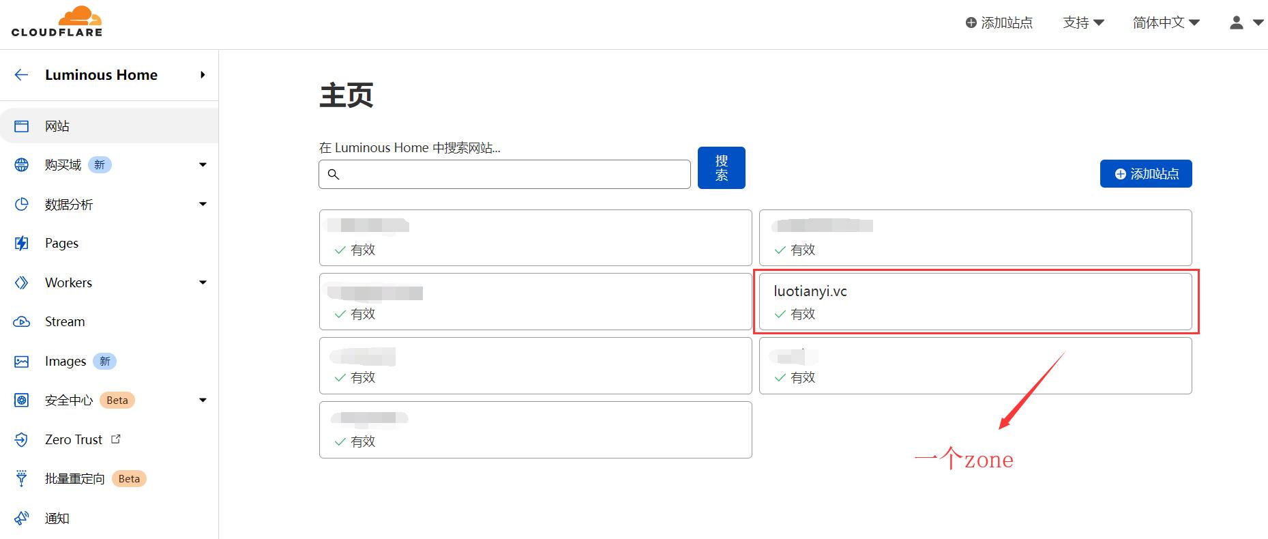Click the Cloudflare logo

pos(57,21)
